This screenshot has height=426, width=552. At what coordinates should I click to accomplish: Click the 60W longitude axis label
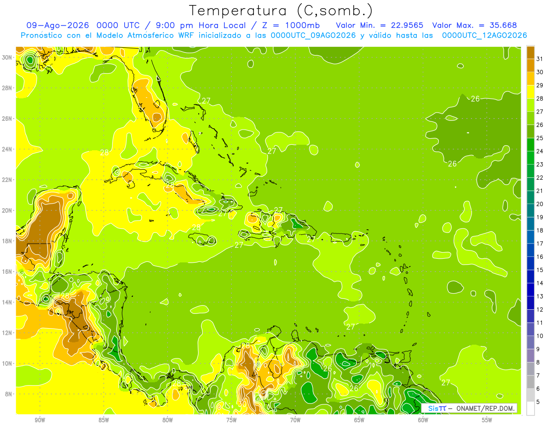[x=423, y=420]
